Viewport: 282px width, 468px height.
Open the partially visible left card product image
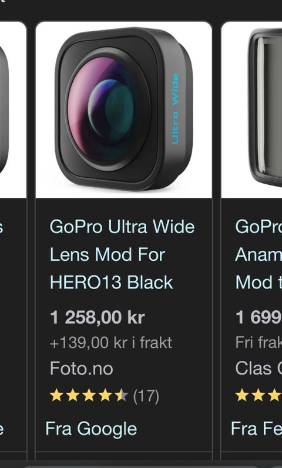tap(13, 109)
